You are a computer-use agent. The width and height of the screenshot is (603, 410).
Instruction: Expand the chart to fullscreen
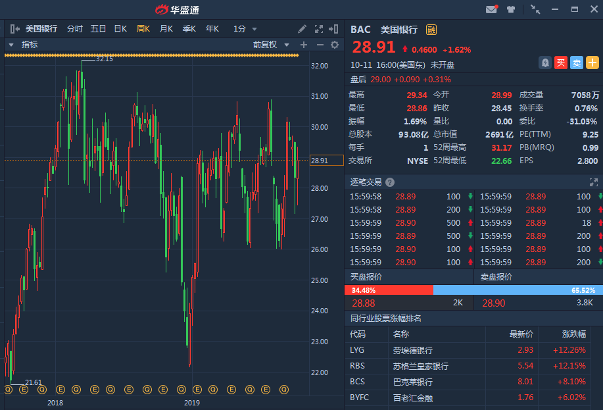(x=319, y=29)
